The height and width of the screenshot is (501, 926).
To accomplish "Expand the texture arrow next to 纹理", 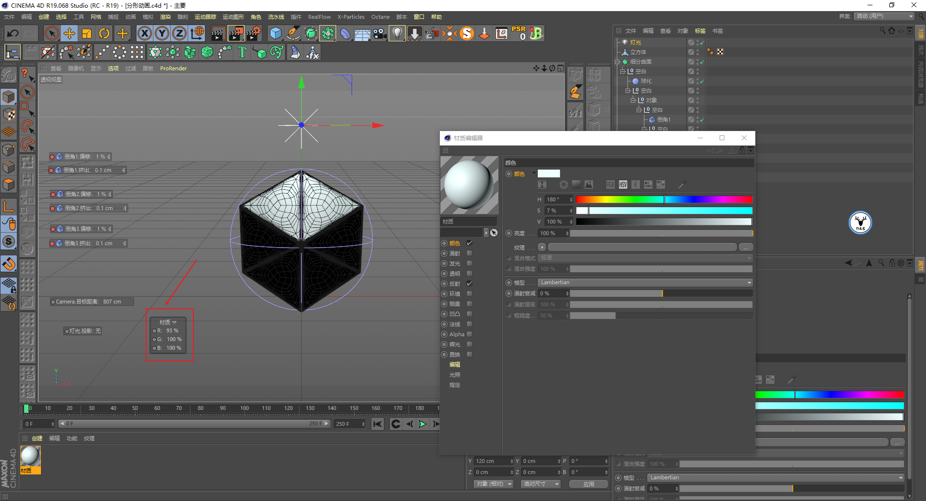I will click(x=542, y=248).
